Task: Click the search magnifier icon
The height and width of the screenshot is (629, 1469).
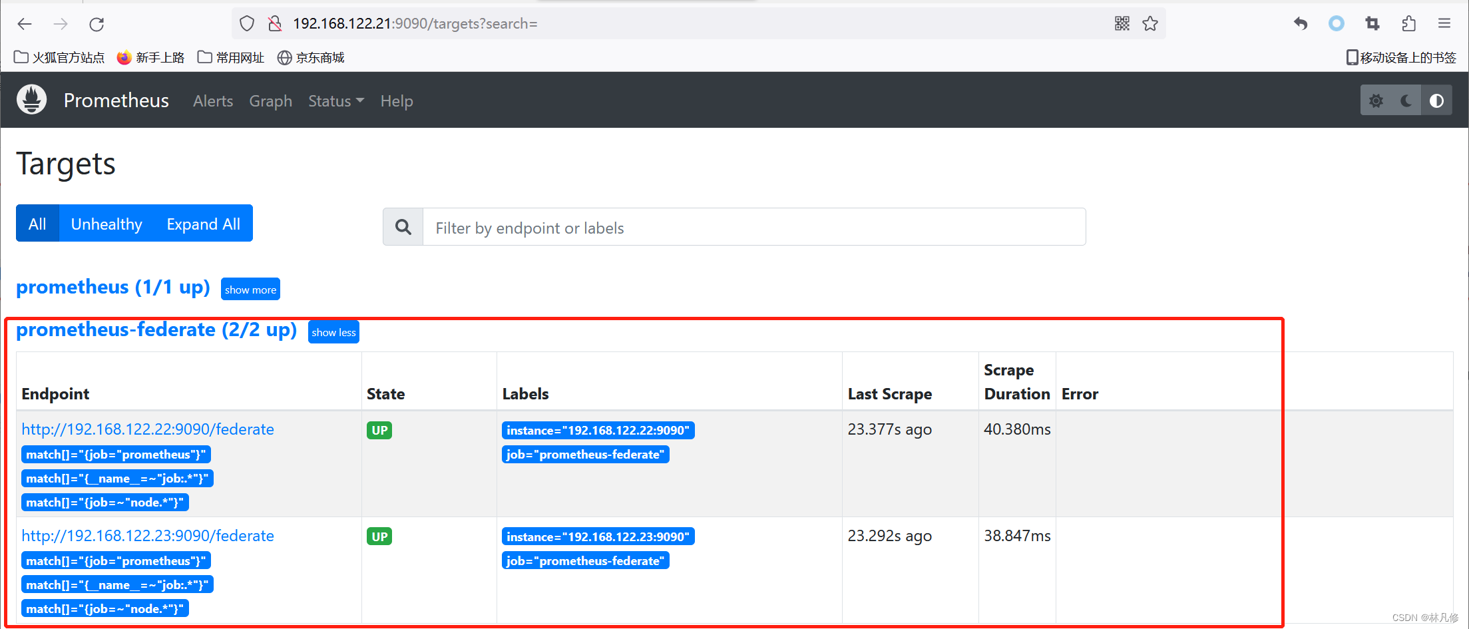Action: [403, 227]
